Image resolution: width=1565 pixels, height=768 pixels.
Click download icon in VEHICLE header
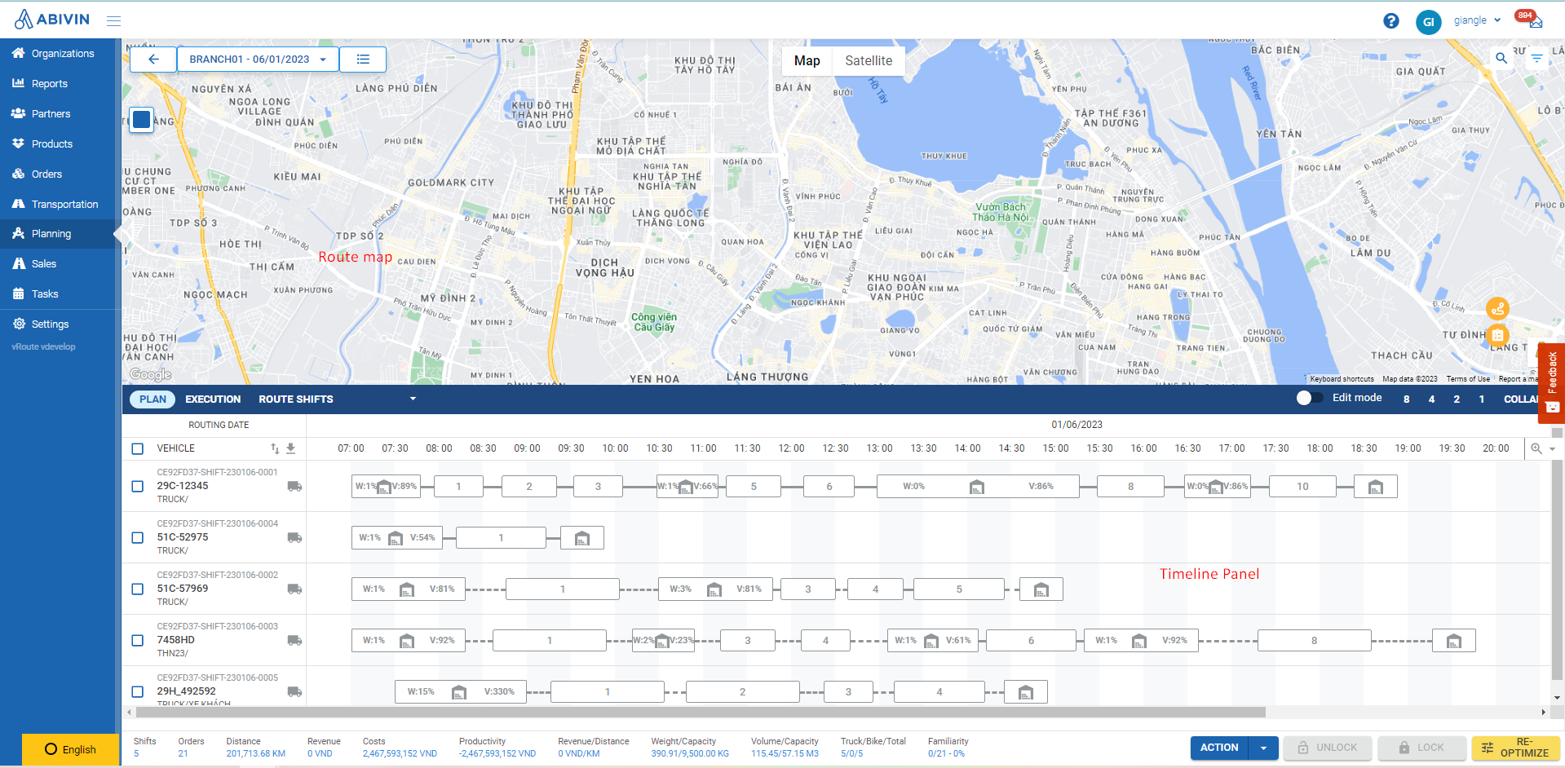(290, 448)
